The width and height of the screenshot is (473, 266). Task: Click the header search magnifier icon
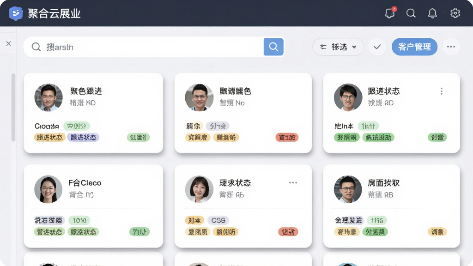(411, 13)
